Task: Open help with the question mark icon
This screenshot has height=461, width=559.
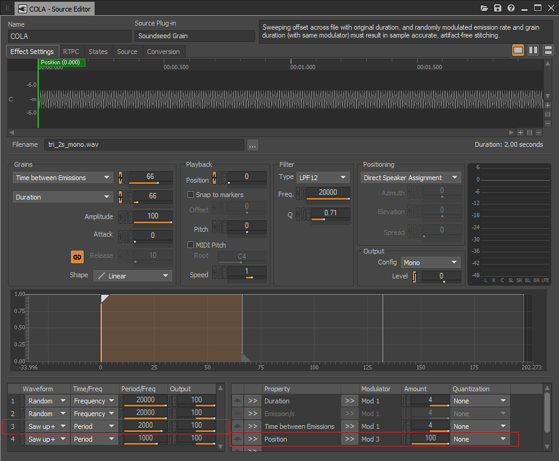Action: [511, 8]
